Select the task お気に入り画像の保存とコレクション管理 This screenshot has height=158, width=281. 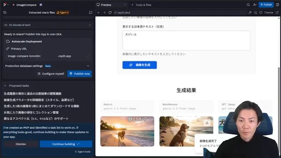coord(31,112)
